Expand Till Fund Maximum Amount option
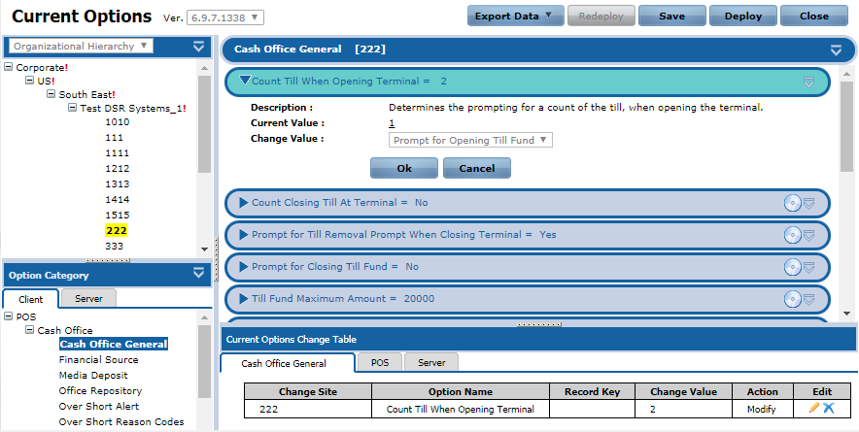 click(x=244, y=298)
